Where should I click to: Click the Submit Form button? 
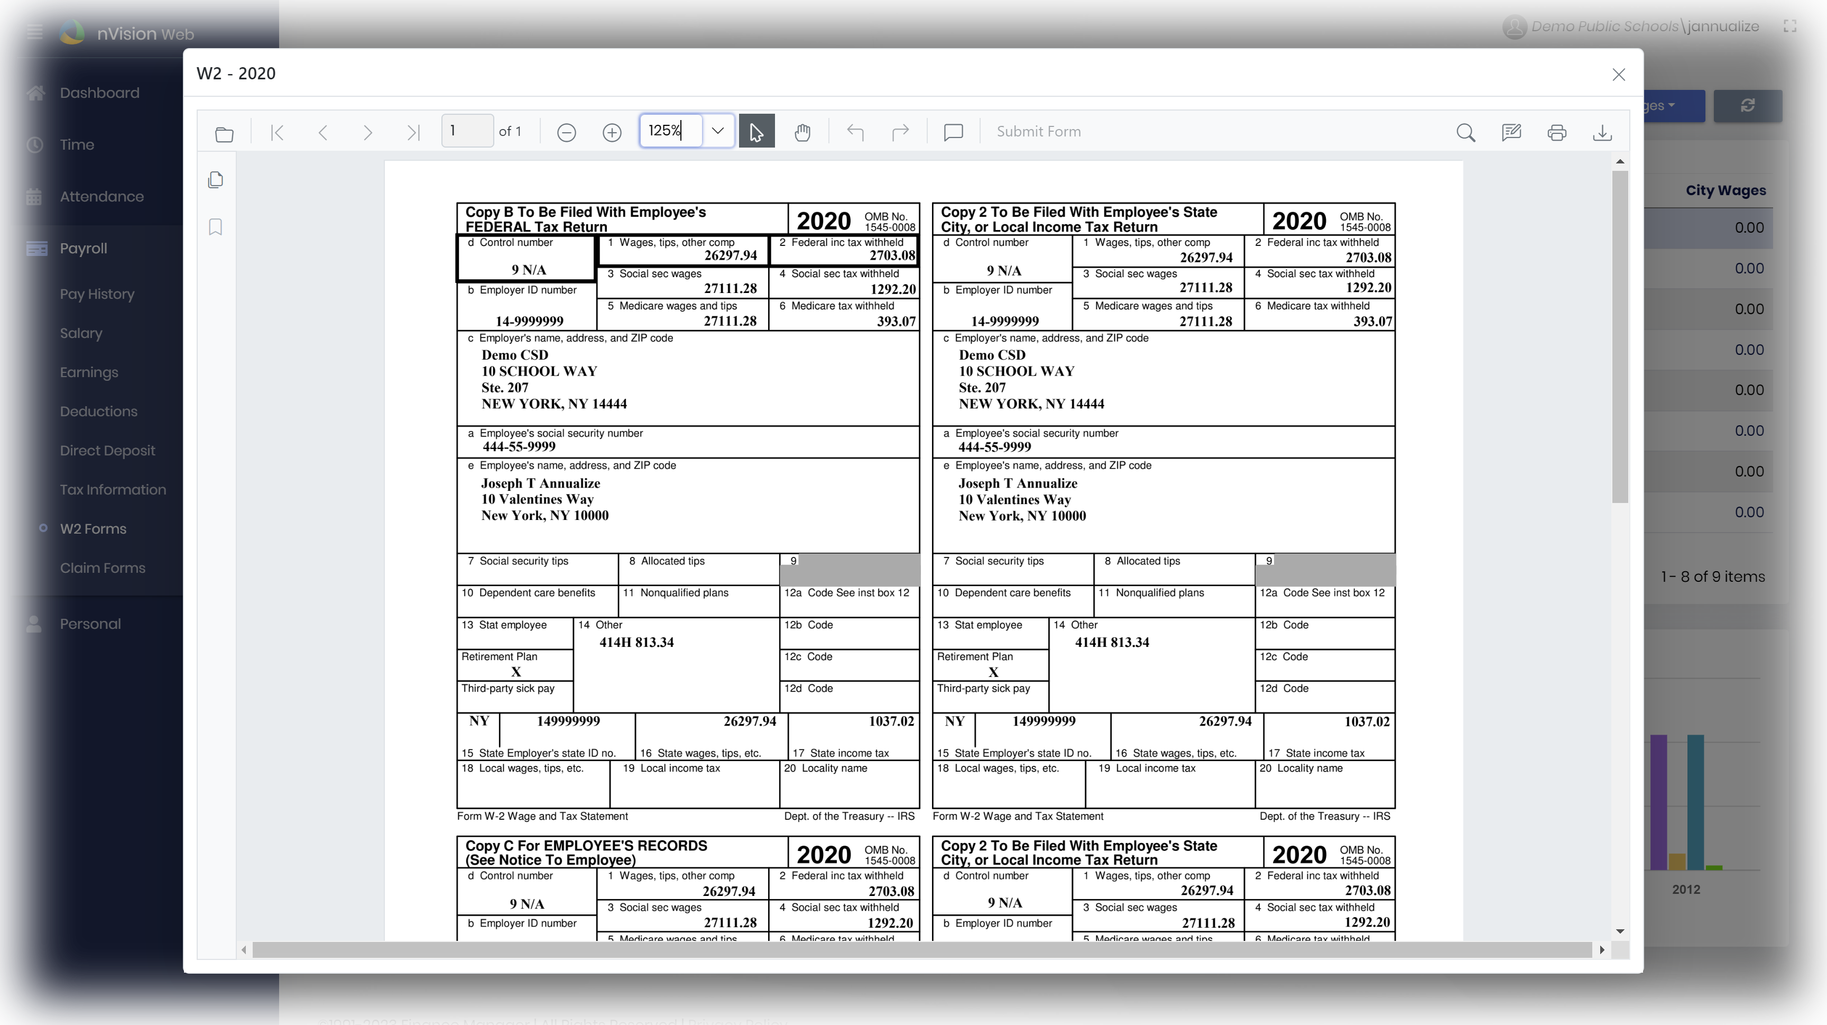(1038, 131)
